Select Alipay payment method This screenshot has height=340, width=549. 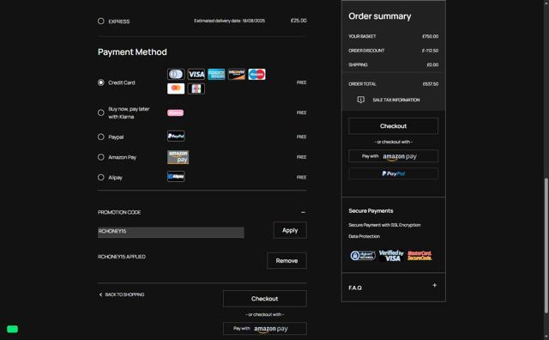coord(101,178)
